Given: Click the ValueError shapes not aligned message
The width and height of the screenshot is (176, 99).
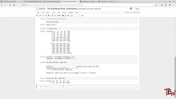Looking at the screenshot, I should tap(71, 73).
